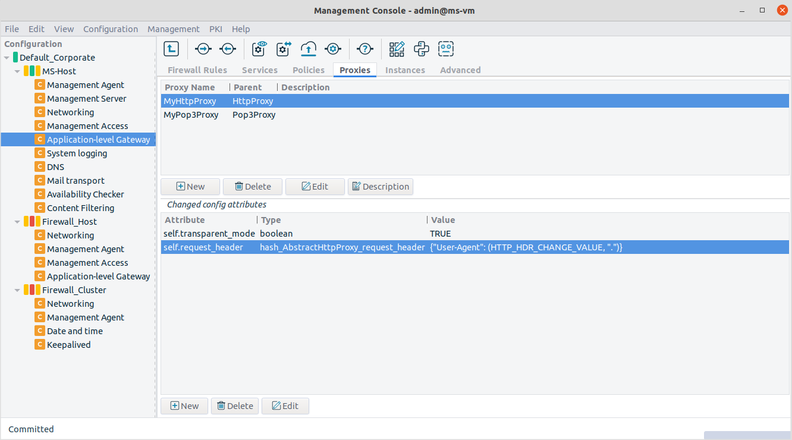Collapse the Firewall_Host tree node

[17, 222]
